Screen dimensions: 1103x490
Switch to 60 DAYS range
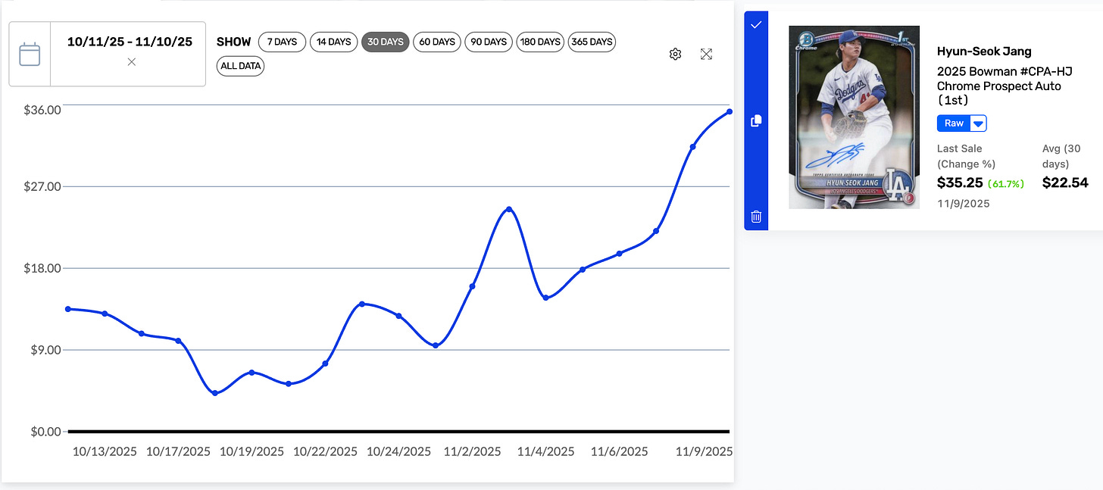pos(437,42)
